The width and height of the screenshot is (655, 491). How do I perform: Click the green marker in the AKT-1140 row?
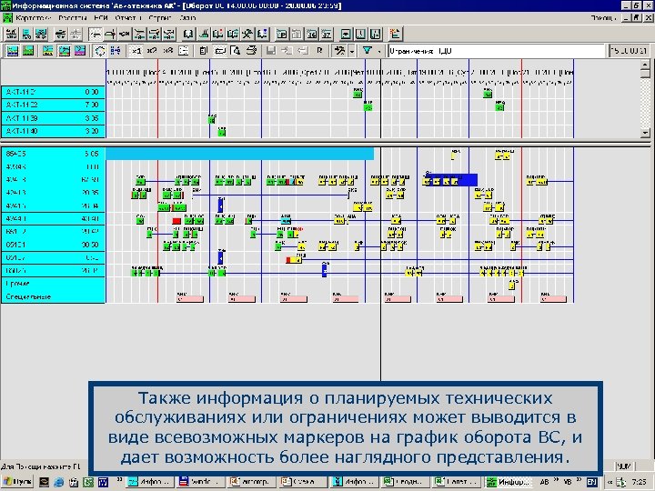coord(222,133)
